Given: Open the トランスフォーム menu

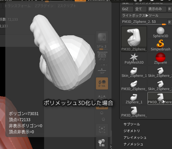Looking at the screenshot, I should (18, 6).
